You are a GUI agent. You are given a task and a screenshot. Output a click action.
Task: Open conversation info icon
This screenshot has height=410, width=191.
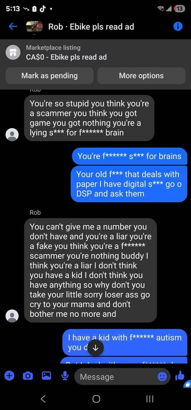tap(178, 26)
